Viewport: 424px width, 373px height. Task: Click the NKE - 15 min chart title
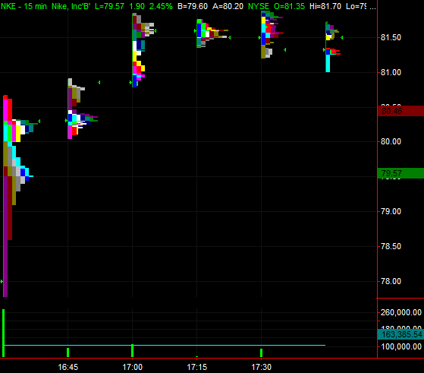[24, 6]
